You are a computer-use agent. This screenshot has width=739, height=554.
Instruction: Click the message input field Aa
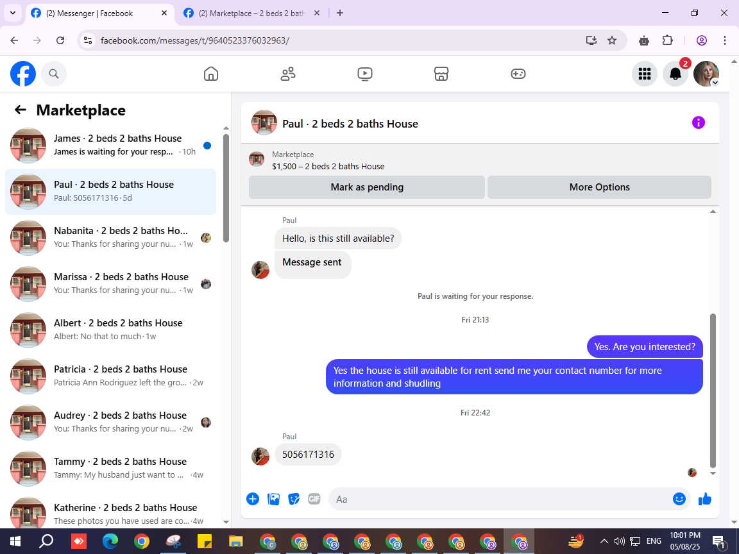point(500,499)
